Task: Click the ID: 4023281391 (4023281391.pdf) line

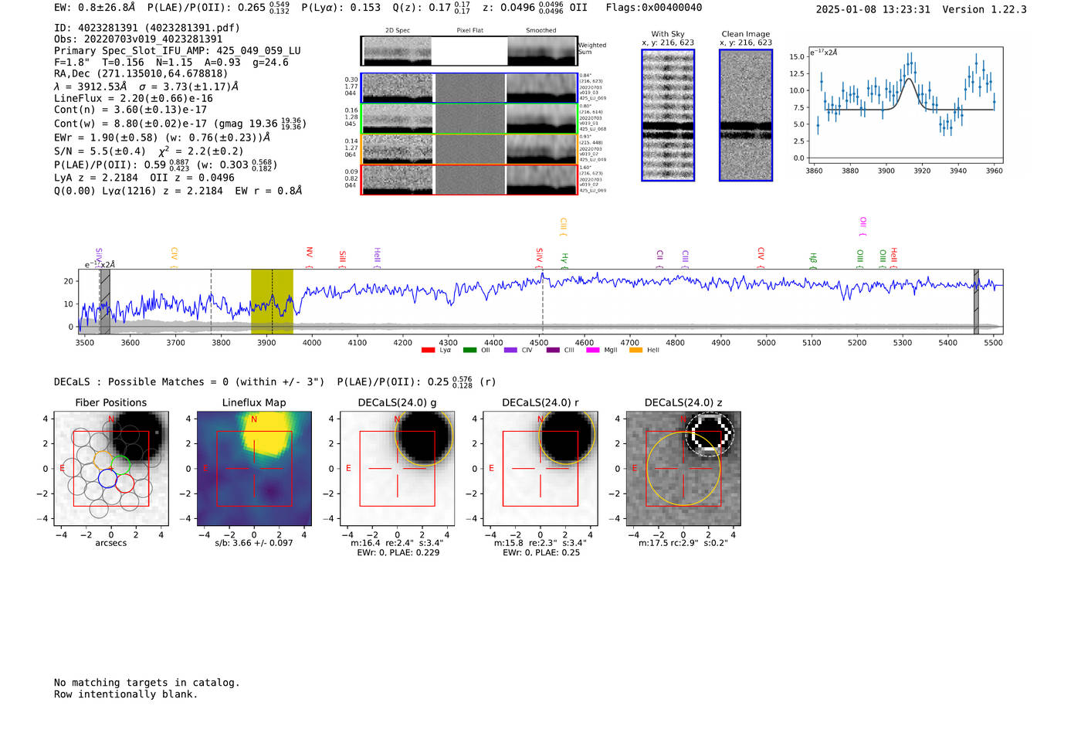Action: pos(147,28)
